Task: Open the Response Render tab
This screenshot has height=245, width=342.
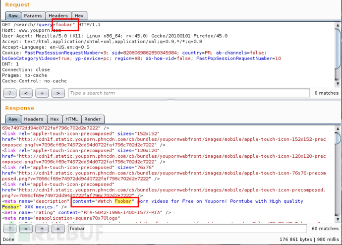Action: point(93,119)
